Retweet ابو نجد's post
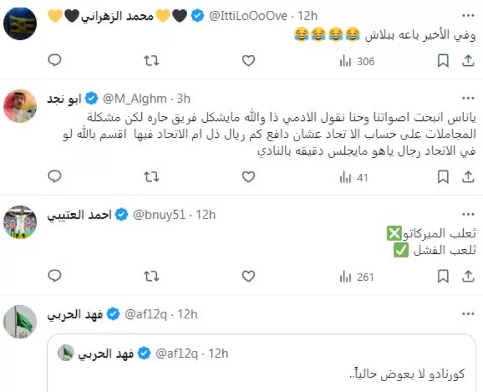483x392 pixels. pyautogui.click(x=152, y=177)
